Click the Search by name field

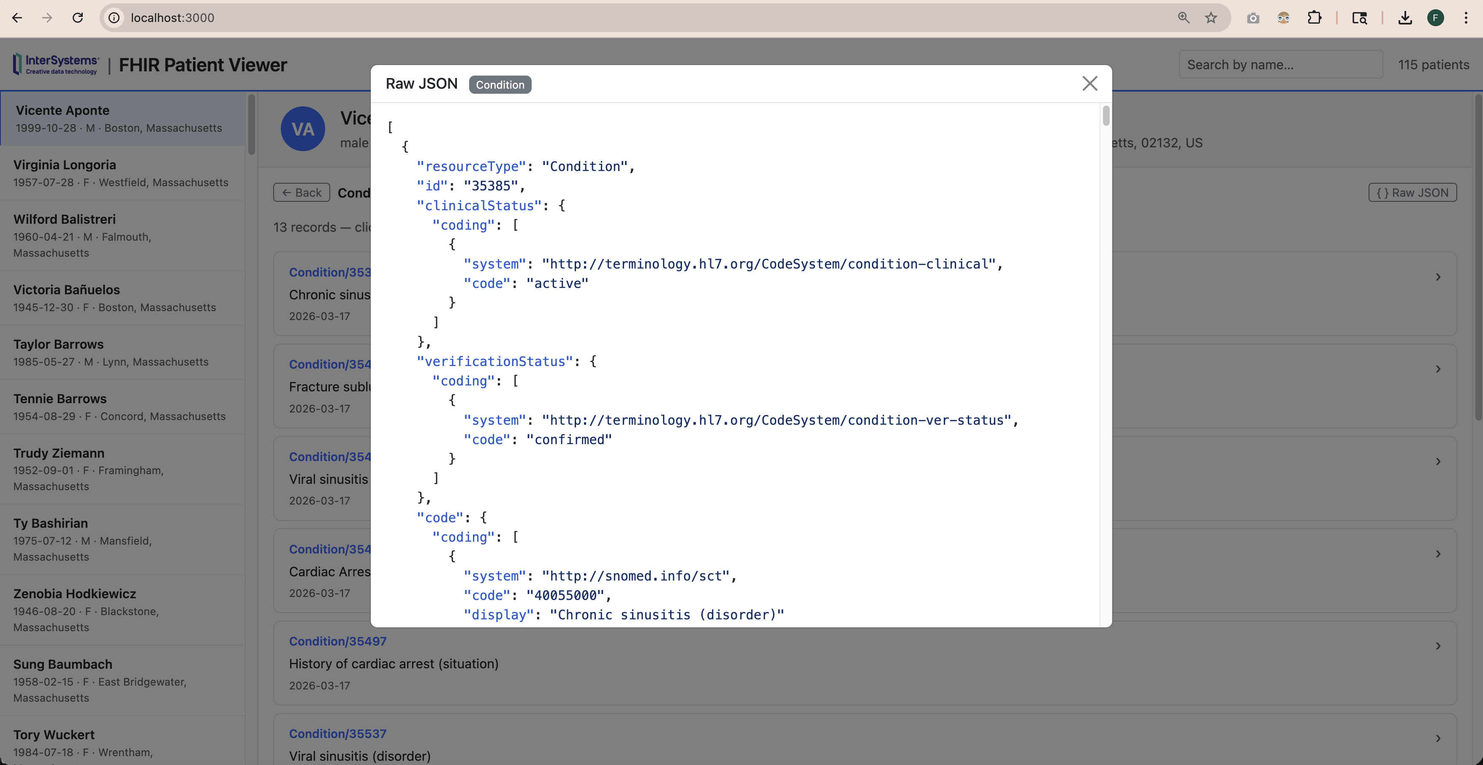(1280, 65)
